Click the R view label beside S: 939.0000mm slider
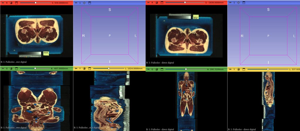Viewport: 300px width, 131px height. click(x=7, y=3)
